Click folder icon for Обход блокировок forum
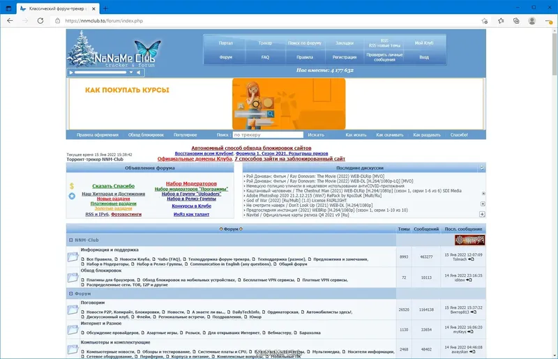Viewport: 558px width, 359px height. [x=73, y=277]
